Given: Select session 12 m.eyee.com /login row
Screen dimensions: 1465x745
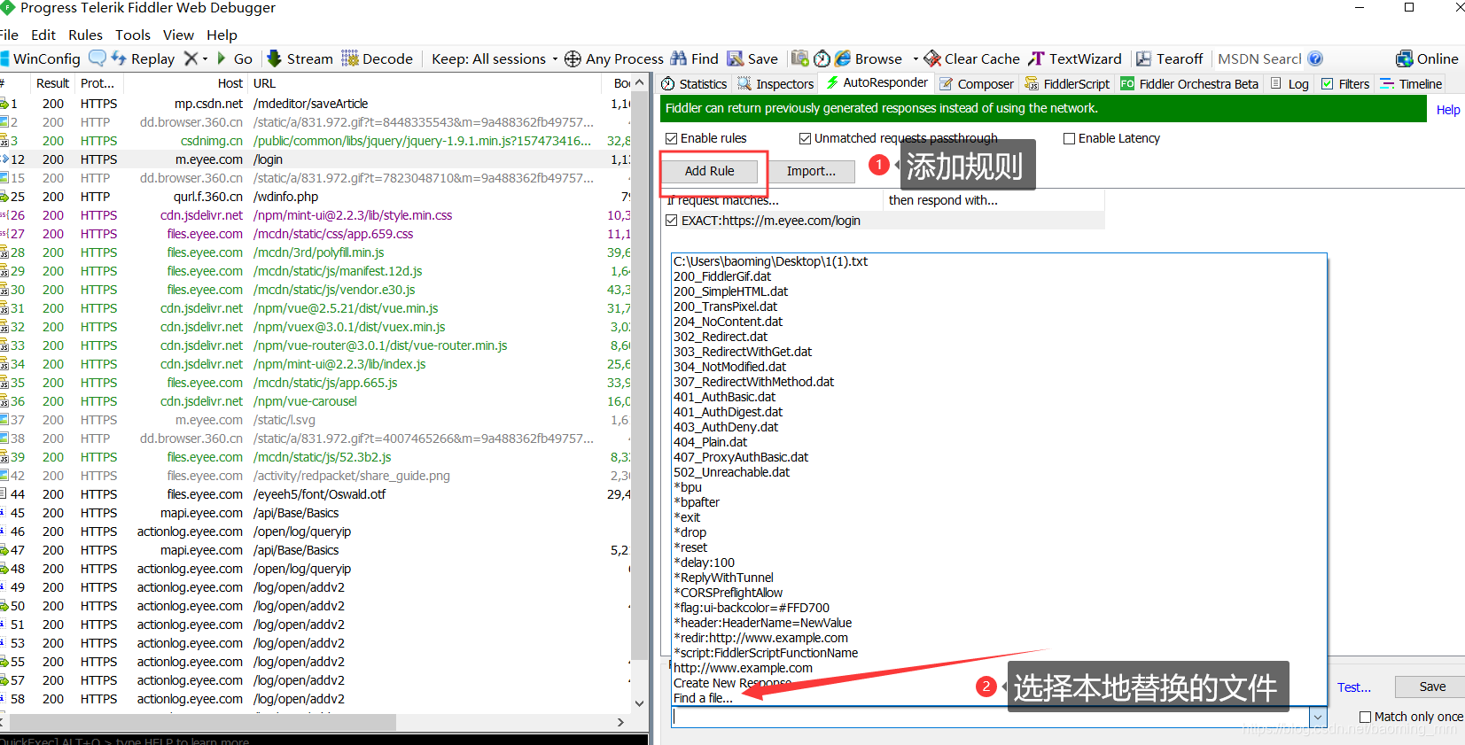Looking at the screenshot, I should [x=315, y=159].
